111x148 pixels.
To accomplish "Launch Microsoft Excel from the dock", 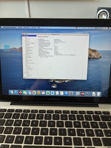I will 48,93.
